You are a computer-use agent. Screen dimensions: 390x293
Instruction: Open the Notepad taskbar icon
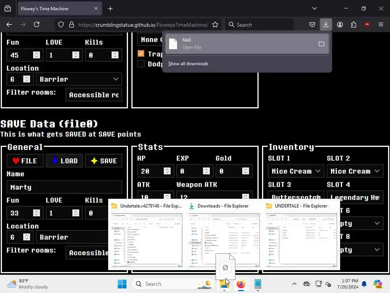coord(258,284)
